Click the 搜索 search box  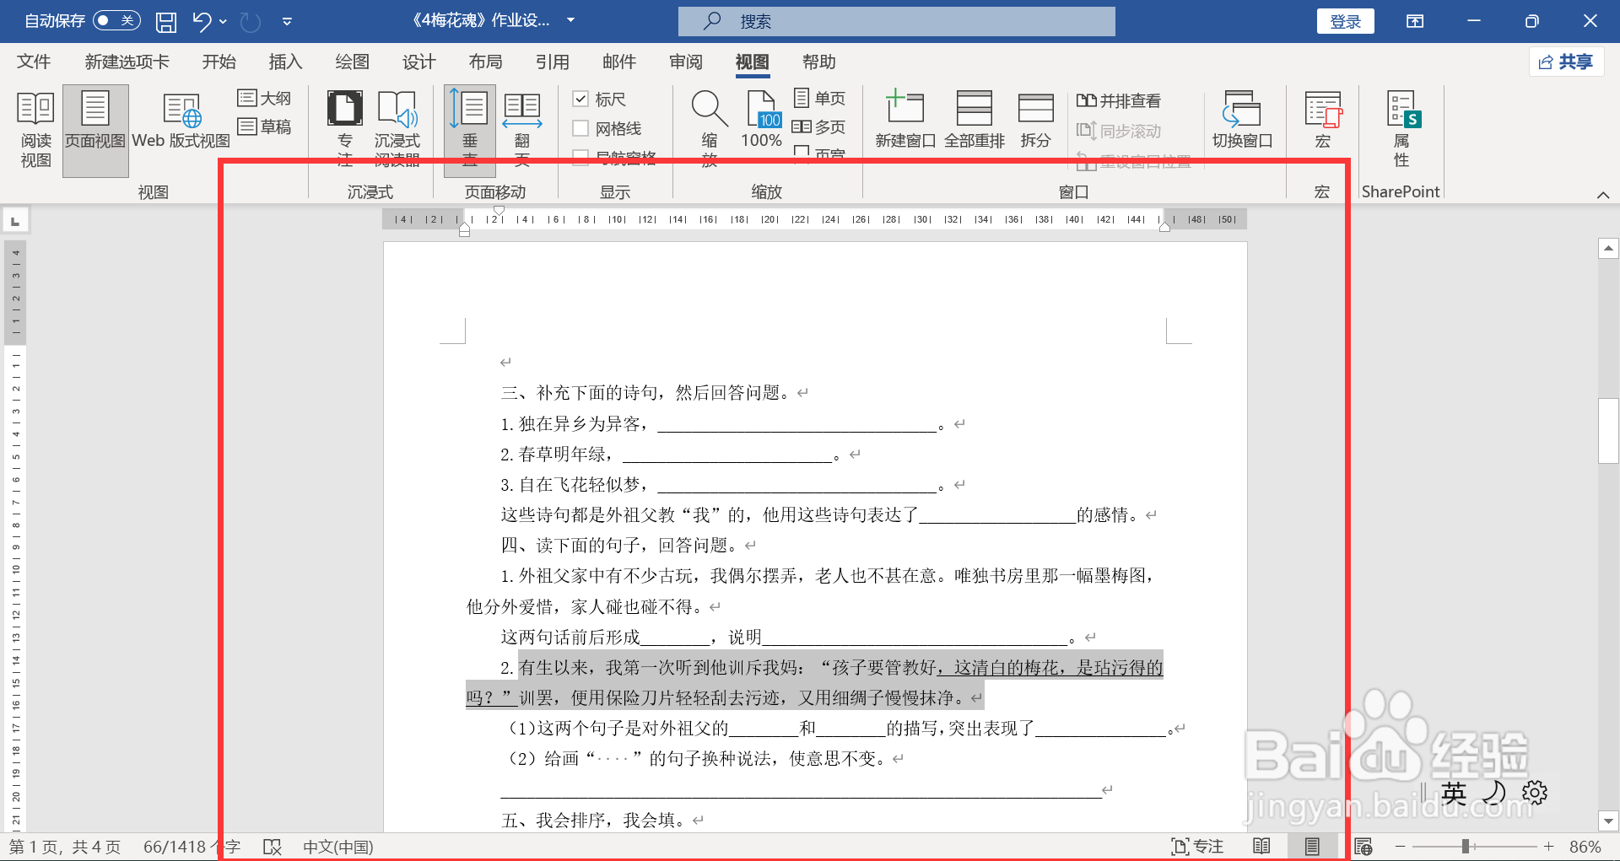(x=896, y=21)
